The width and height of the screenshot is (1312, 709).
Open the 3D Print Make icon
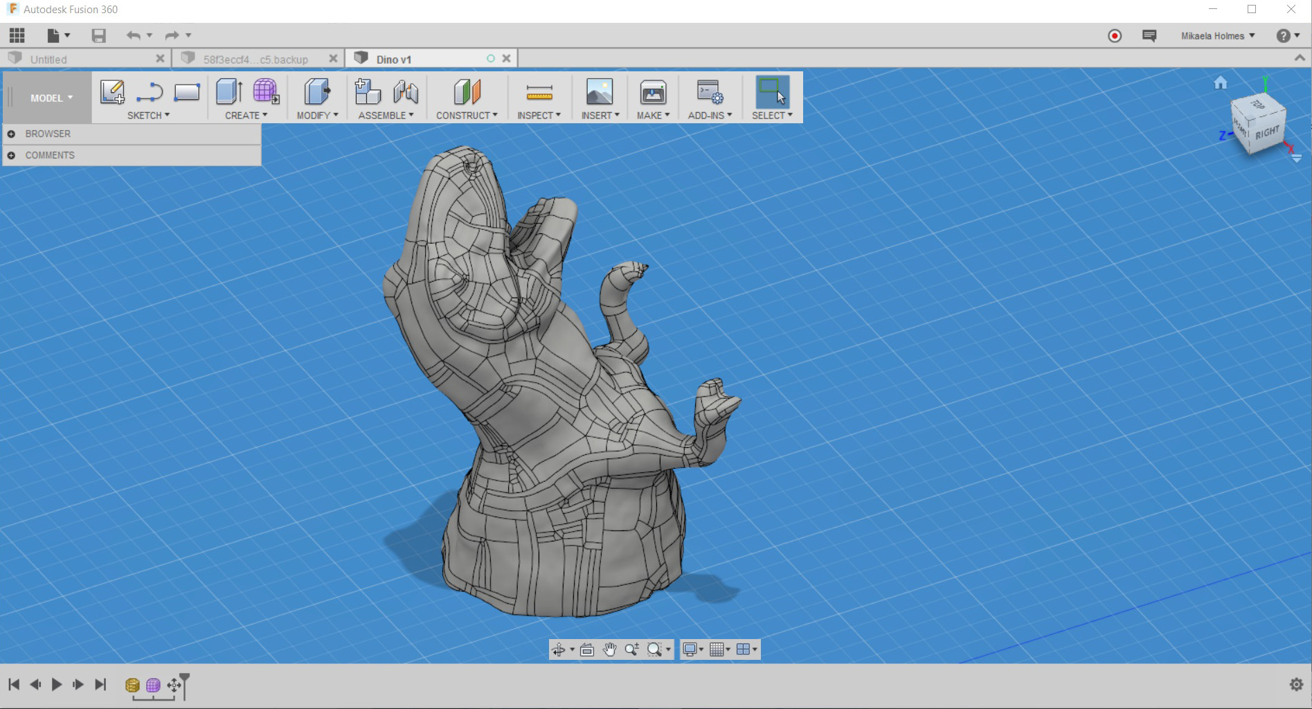tap(652, 92)
